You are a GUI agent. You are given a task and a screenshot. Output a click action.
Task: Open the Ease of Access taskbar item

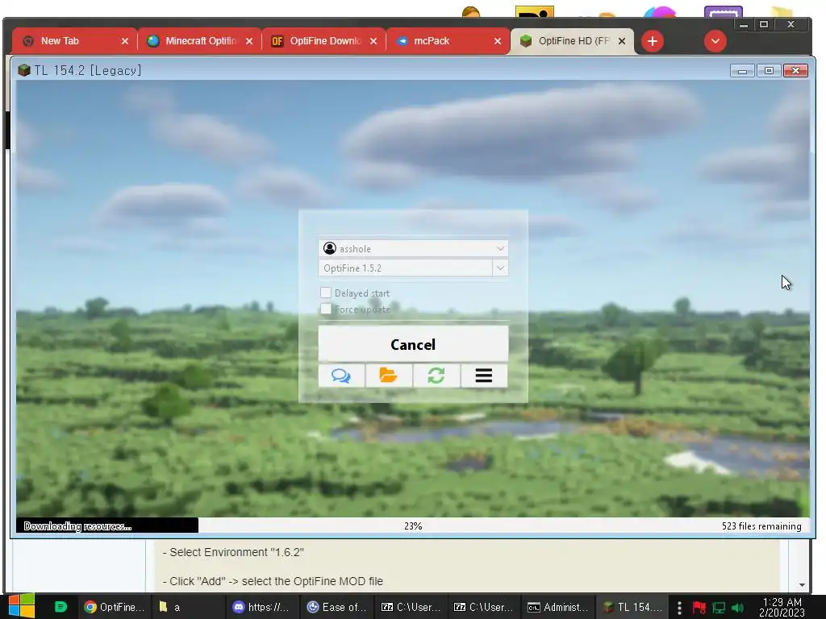[x=337, y=607]
